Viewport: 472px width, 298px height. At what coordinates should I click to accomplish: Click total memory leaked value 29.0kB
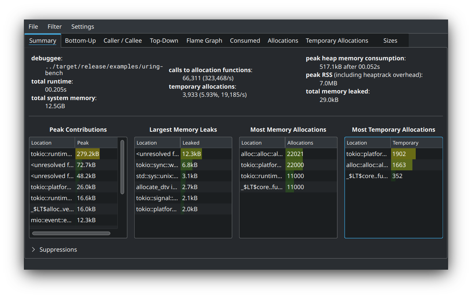[329, 100]
